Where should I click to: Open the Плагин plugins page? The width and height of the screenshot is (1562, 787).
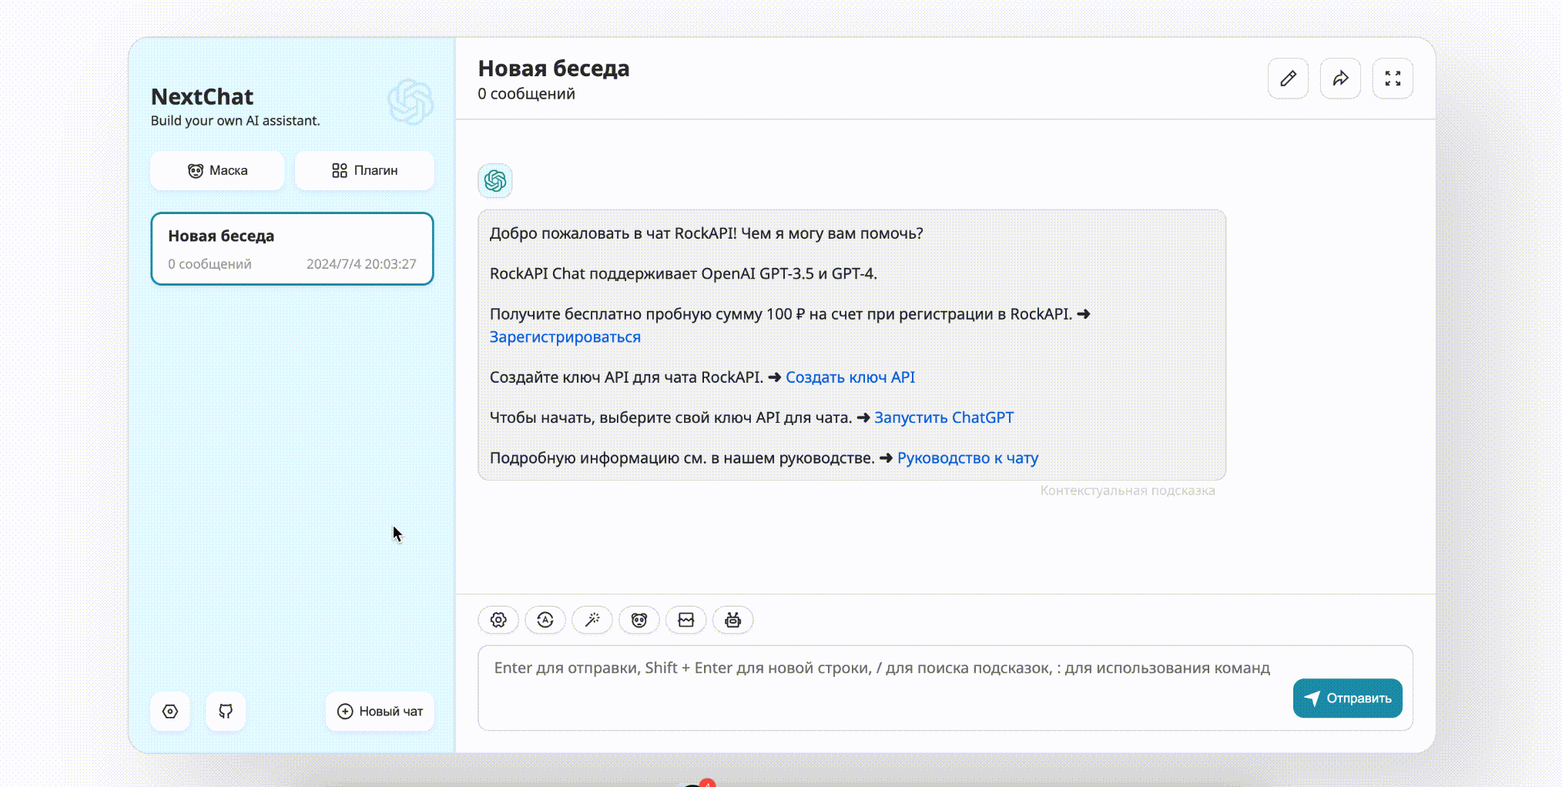tap(364, 170)
